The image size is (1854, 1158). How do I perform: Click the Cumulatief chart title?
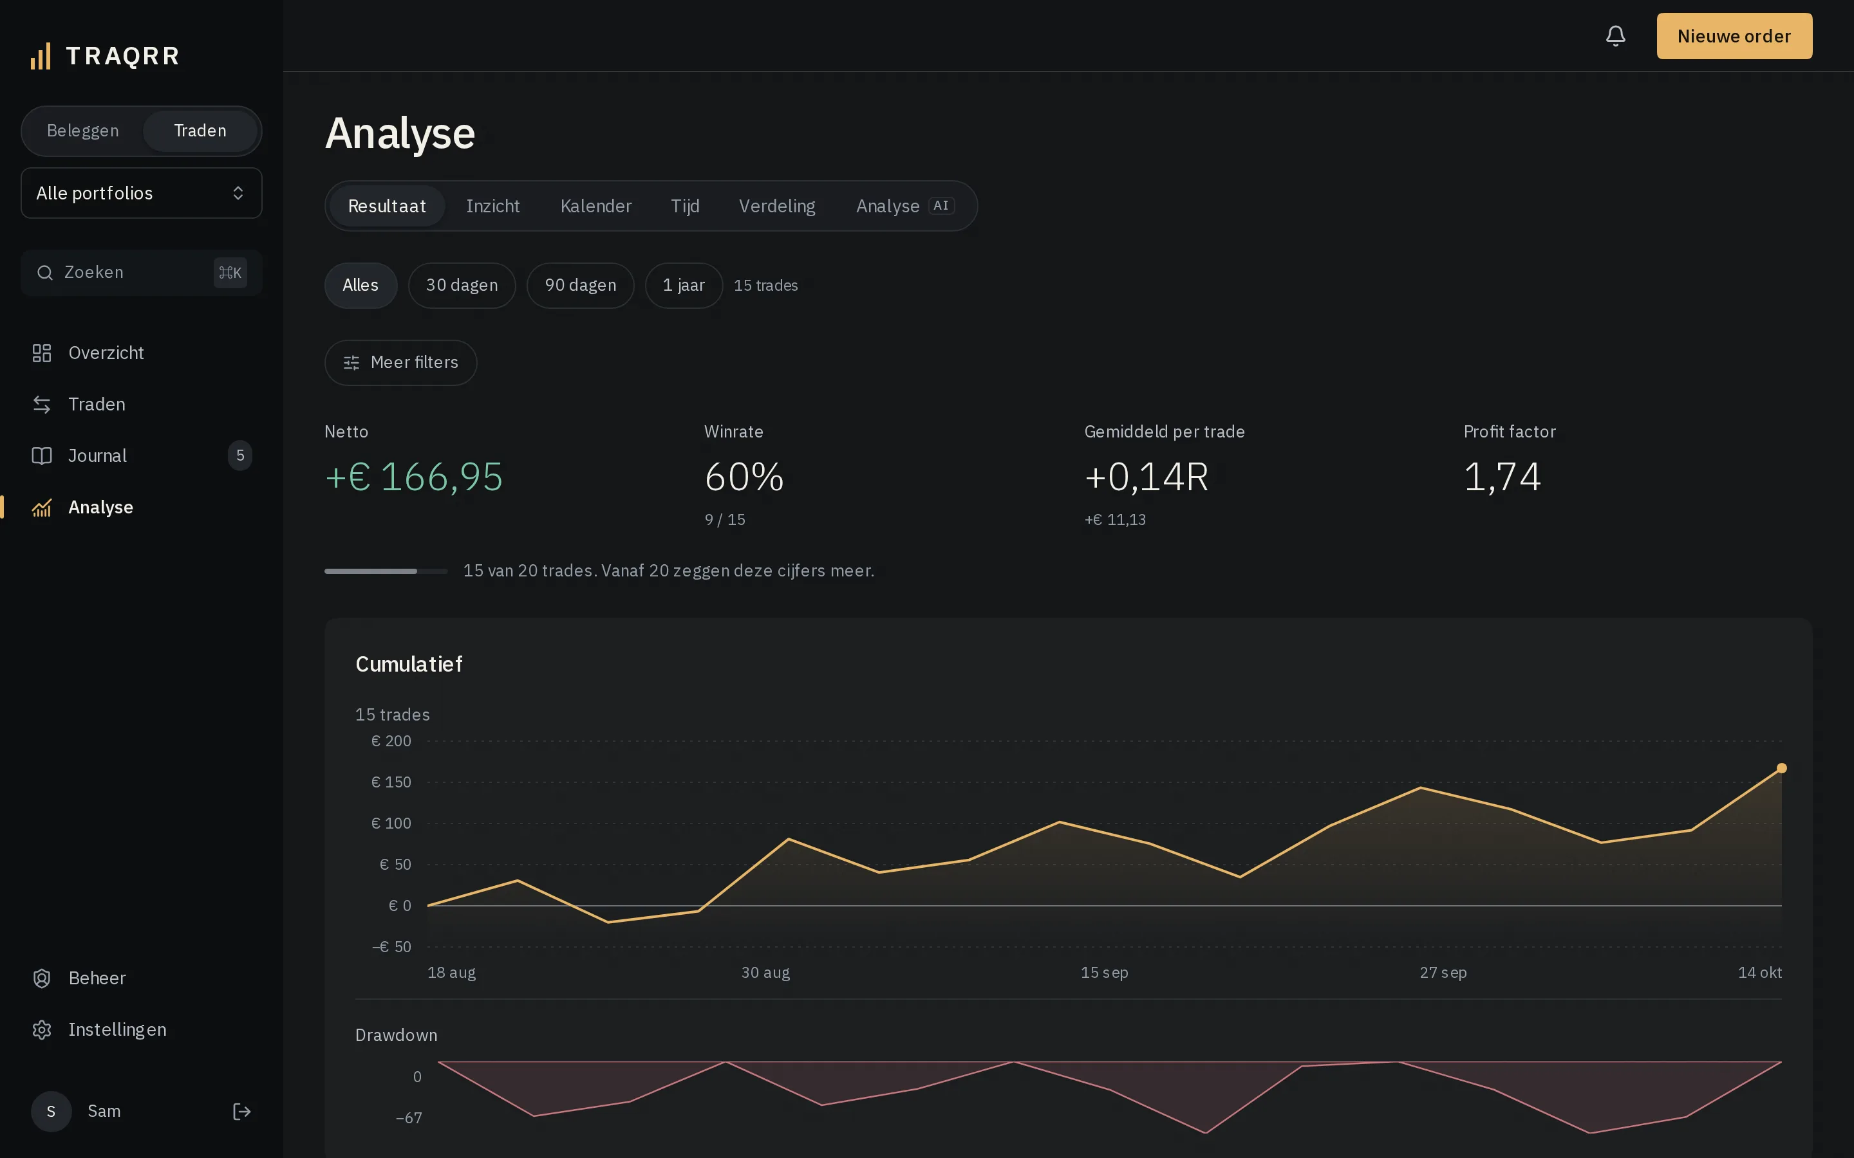[x=409, y=664]
